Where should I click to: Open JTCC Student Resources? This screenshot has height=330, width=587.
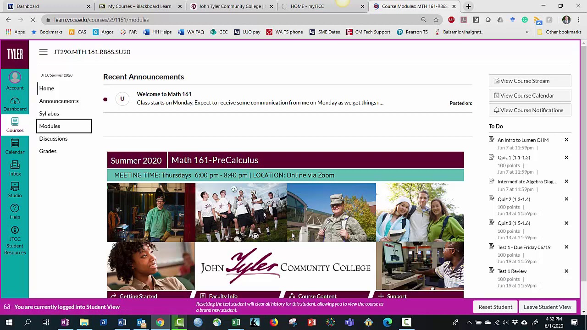click(x=15, y=240)
